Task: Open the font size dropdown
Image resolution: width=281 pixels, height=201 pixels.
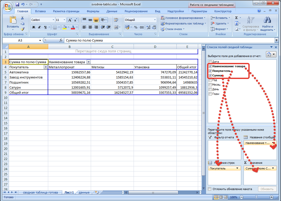Action: [64, 20]
